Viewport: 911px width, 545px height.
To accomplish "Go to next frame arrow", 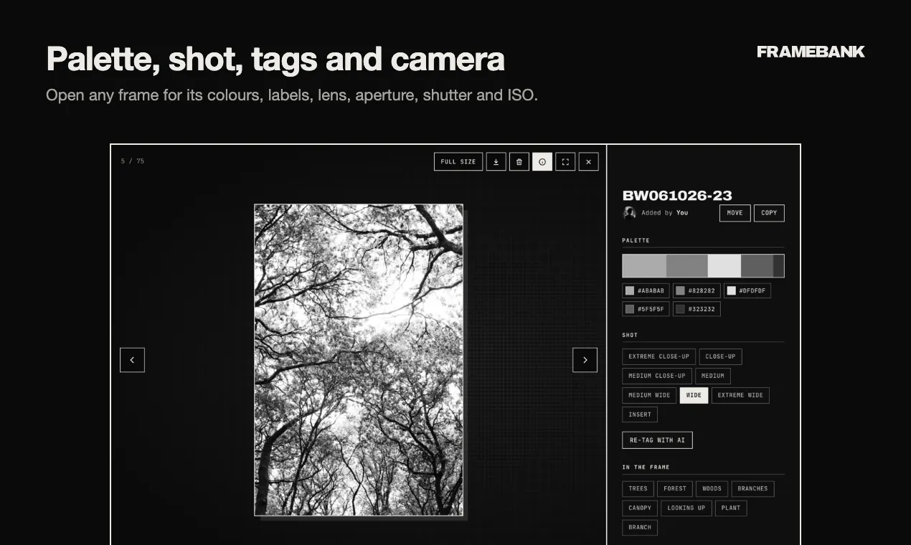I will coord(585,360).
